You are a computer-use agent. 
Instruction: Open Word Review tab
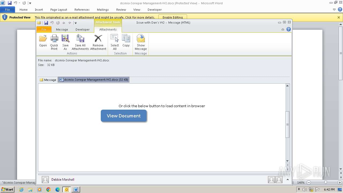(x=121, y=10)
